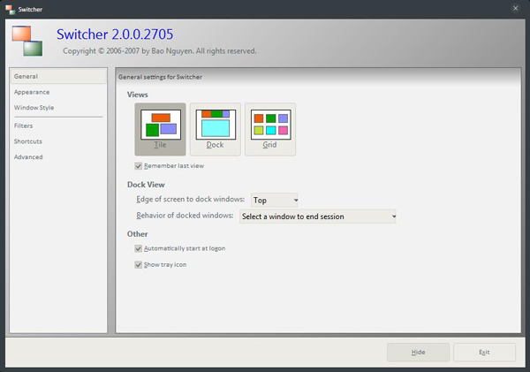Open the Advanced settings page
The width and height of the screenshot is (530, 372).
pyautogui.click(x=58, y=157)
